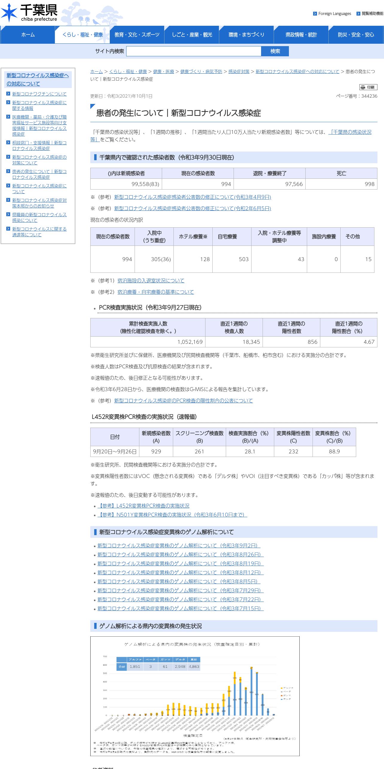This screenshot has width=384, height=769.
Task: Open ゲノム解析について(令和3年7月22日) link
Action: 180,600
